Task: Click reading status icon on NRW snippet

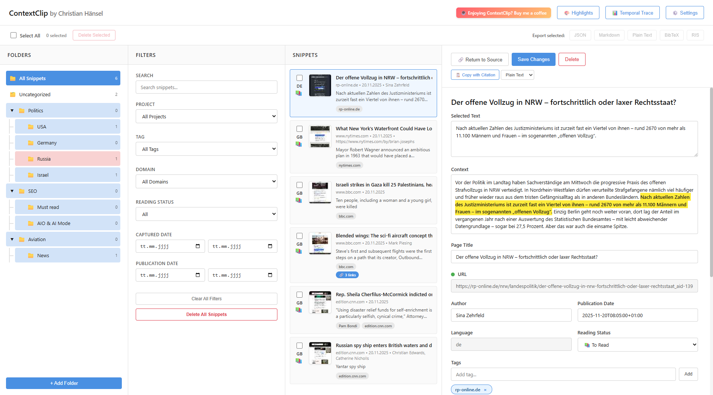Action: (299, 93)
